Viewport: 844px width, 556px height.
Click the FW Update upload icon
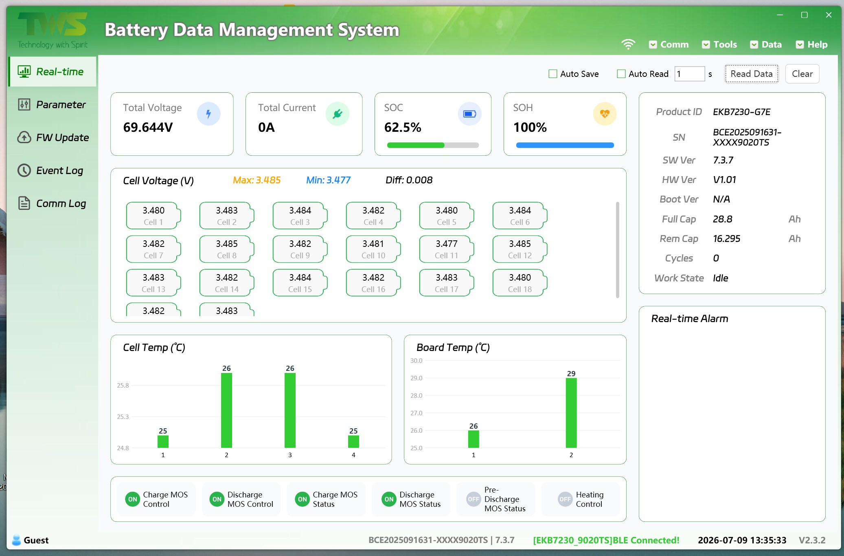[24, 137]
